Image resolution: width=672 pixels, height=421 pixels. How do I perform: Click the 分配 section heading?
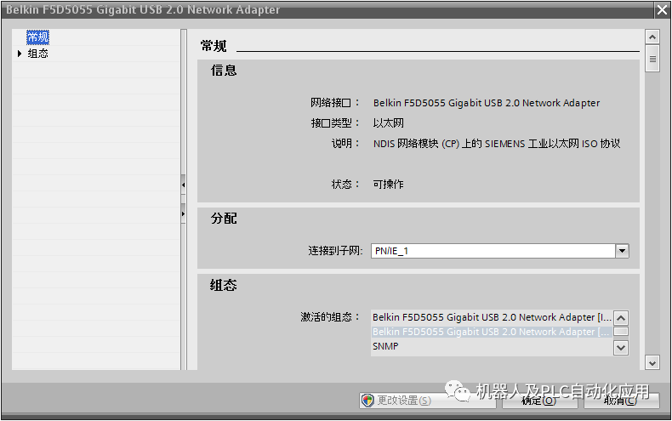click(x=224, y=219)
